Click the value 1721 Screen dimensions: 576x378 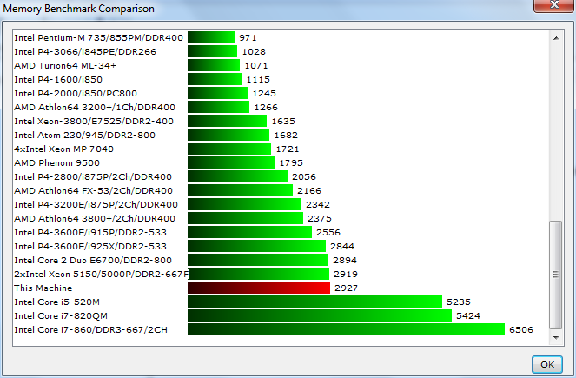(288, 149)
